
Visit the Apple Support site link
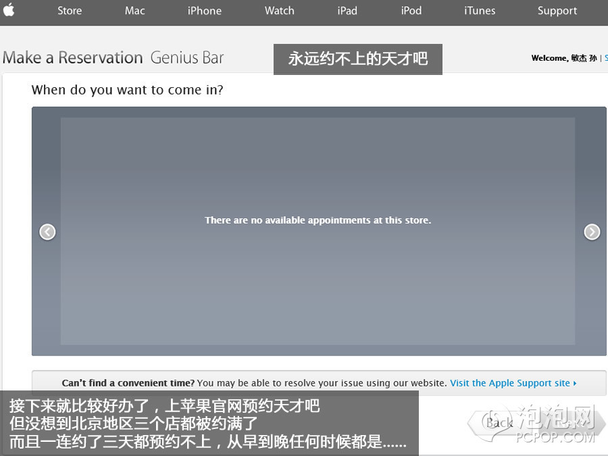coord(513,383)
